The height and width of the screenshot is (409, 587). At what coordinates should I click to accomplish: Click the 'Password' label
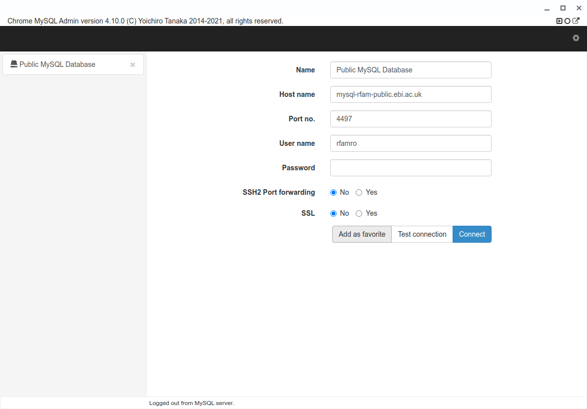(x=298, y=168)
